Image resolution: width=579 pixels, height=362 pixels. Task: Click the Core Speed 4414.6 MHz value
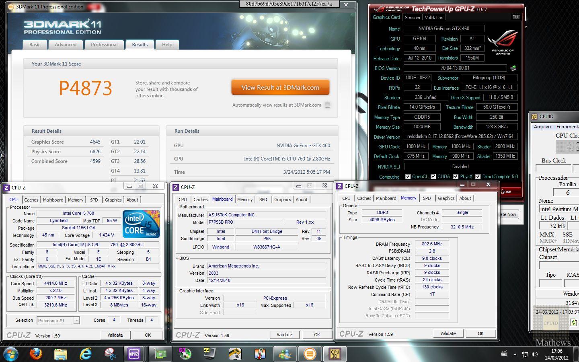coord(55,284)
